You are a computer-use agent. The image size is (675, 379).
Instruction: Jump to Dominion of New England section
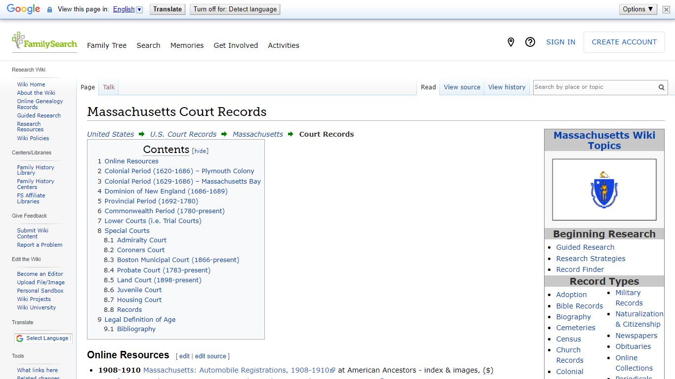[x=166, y=191]
